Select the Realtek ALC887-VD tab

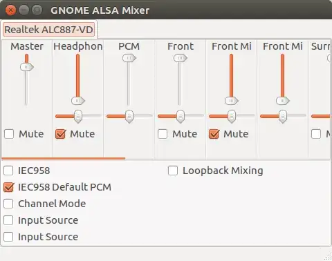[49, 30]
